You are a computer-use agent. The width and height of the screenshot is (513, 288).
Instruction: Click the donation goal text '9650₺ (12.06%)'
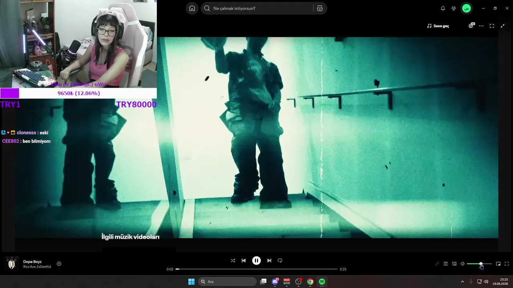click(79, 93)
